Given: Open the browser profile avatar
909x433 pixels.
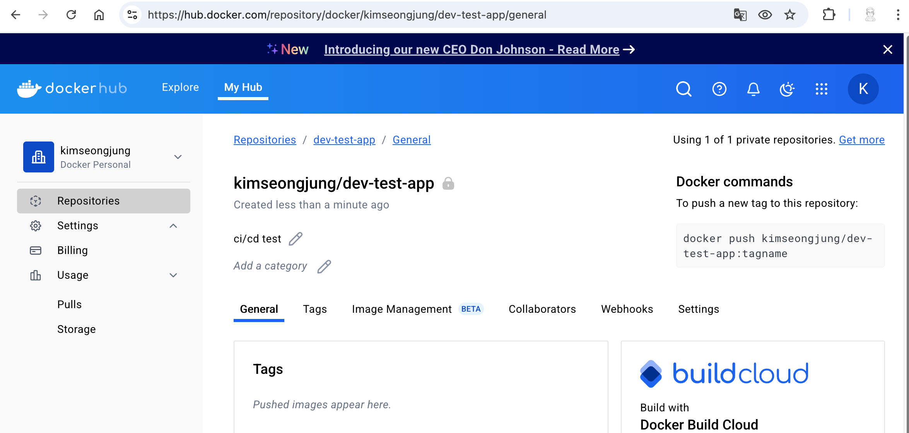Looking at the screenshot, I should (x=870, y=15).
